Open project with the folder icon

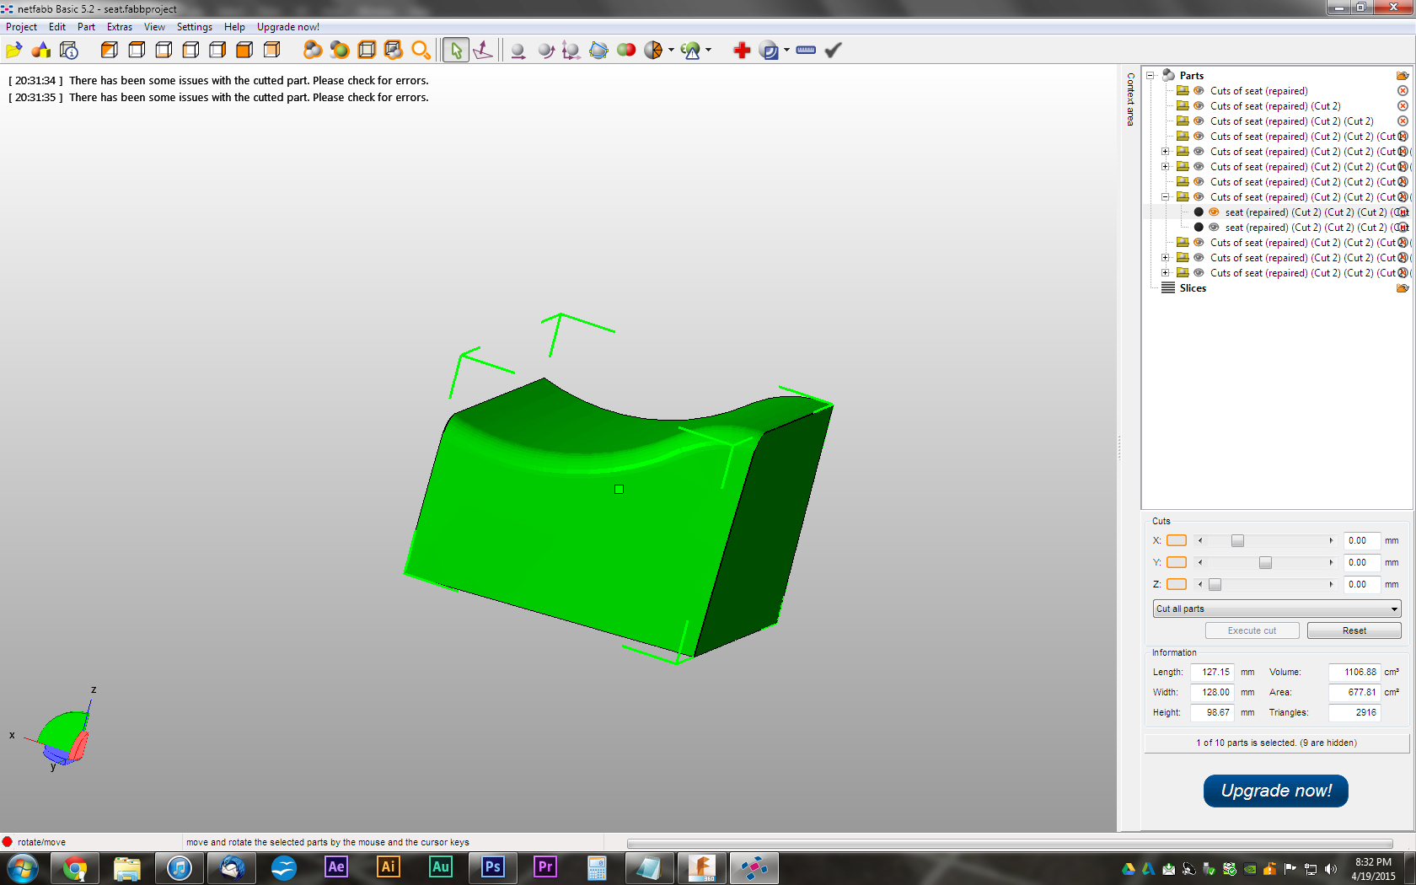coord(13,51)
